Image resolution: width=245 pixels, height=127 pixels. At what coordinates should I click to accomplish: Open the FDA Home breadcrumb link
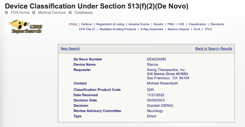20,12
